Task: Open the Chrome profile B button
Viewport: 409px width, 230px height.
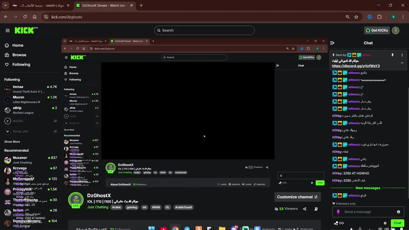Action: [393, 17]
